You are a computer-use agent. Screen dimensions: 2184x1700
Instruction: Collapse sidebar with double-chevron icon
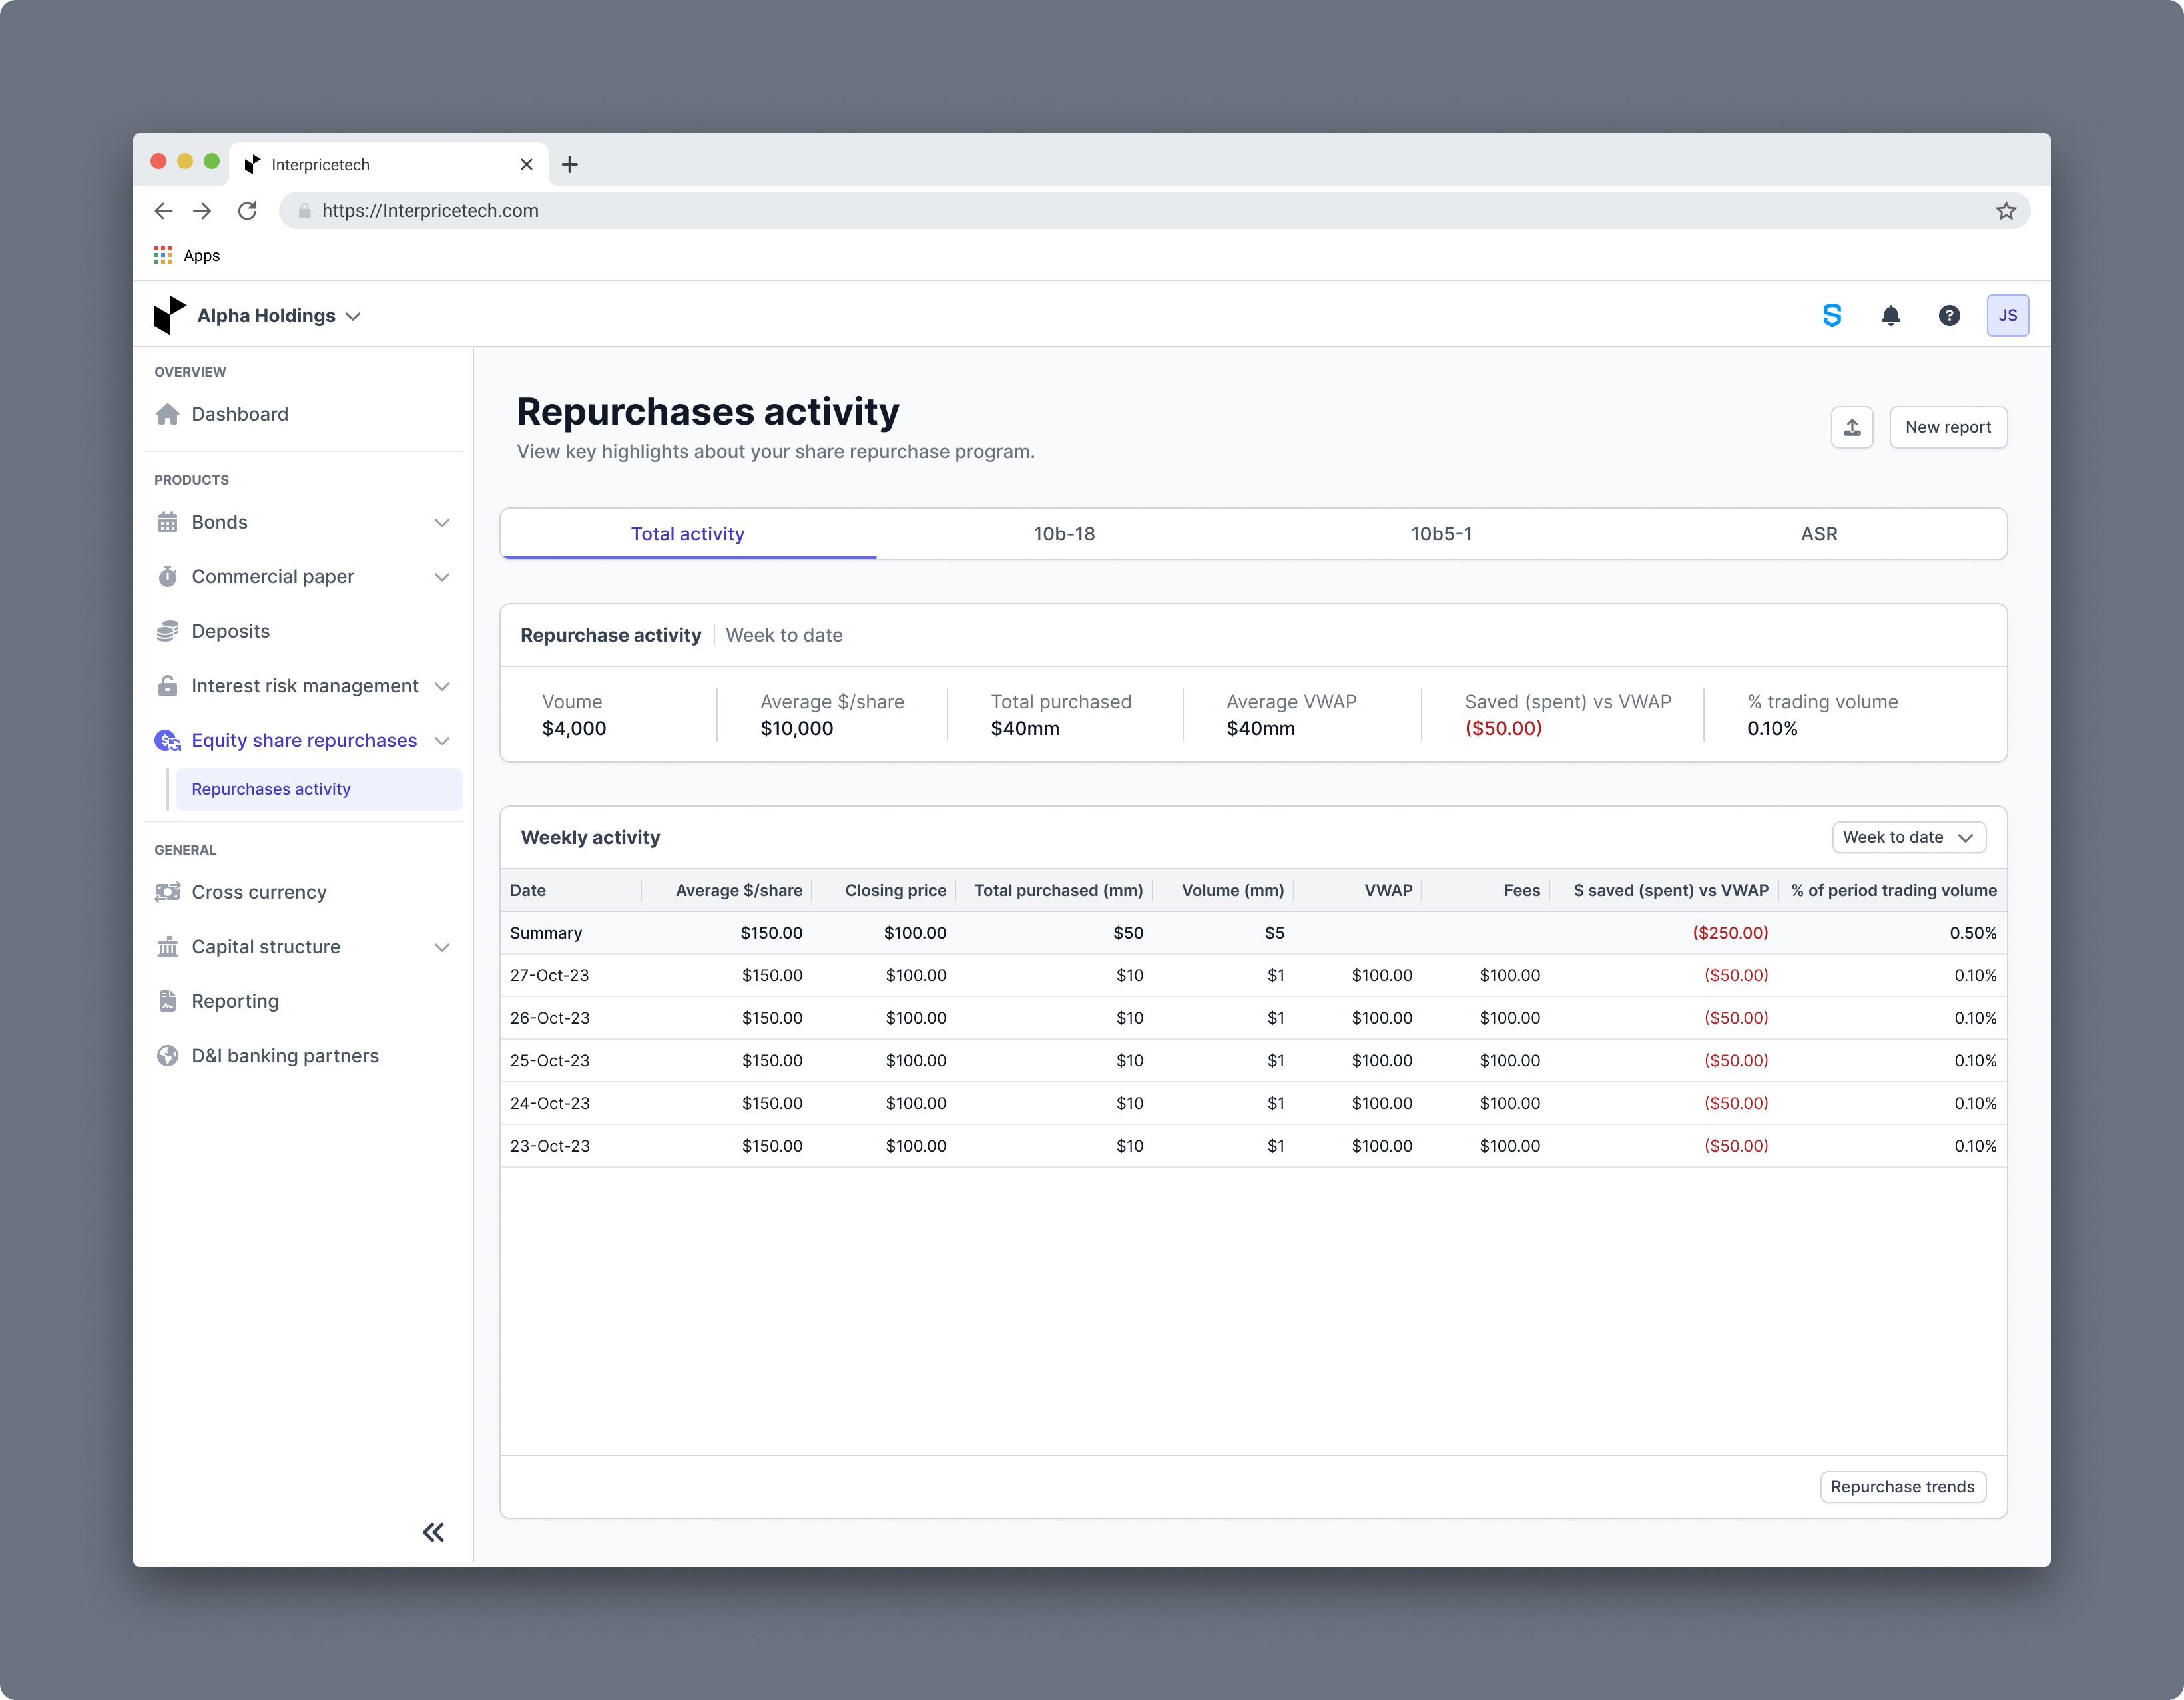click(x=433, y=1532)
